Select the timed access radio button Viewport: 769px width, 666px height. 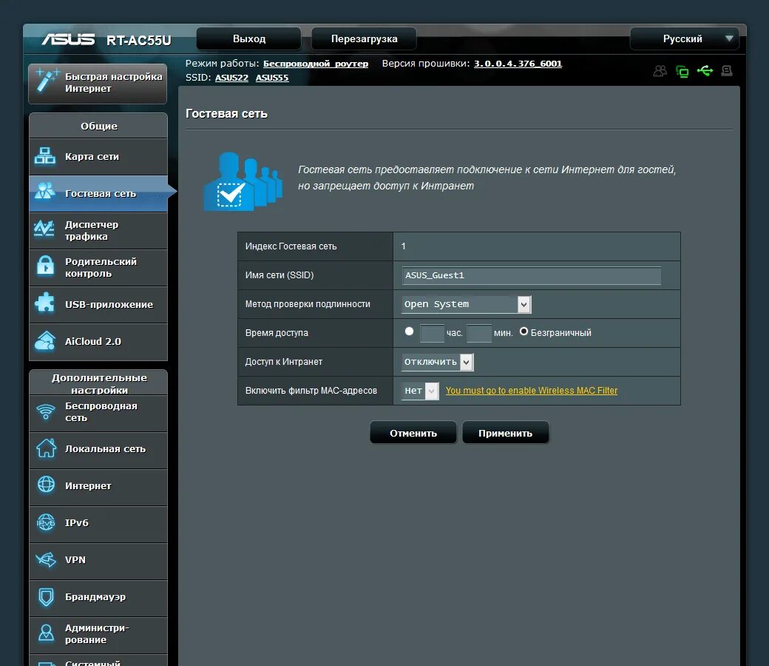pos(409,332)
